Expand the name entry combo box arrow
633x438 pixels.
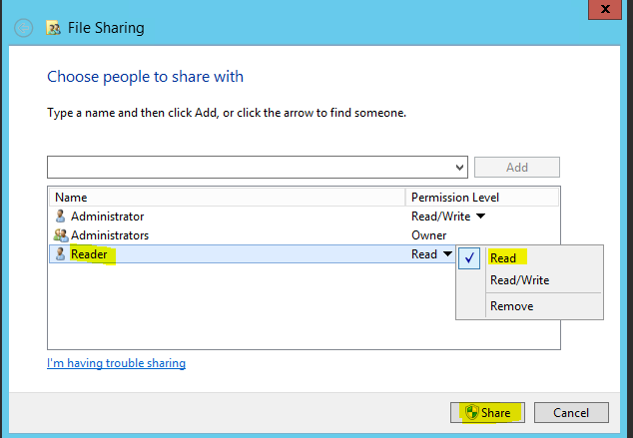459,168
